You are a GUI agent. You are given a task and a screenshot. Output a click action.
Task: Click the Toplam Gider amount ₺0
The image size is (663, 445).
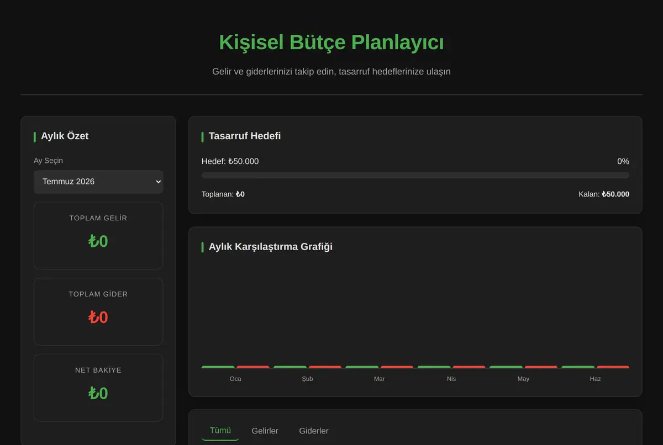click(98, 317)
